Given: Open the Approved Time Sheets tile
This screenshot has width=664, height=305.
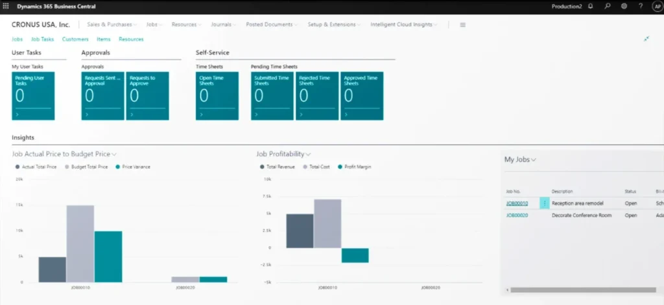Looking at the screenshot, I should [x=362, y=96].
